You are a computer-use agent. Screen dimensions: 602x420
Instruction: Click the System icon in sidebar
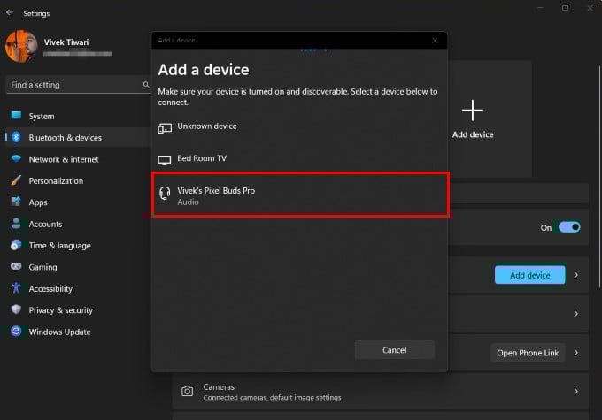(x=16, y=116)
